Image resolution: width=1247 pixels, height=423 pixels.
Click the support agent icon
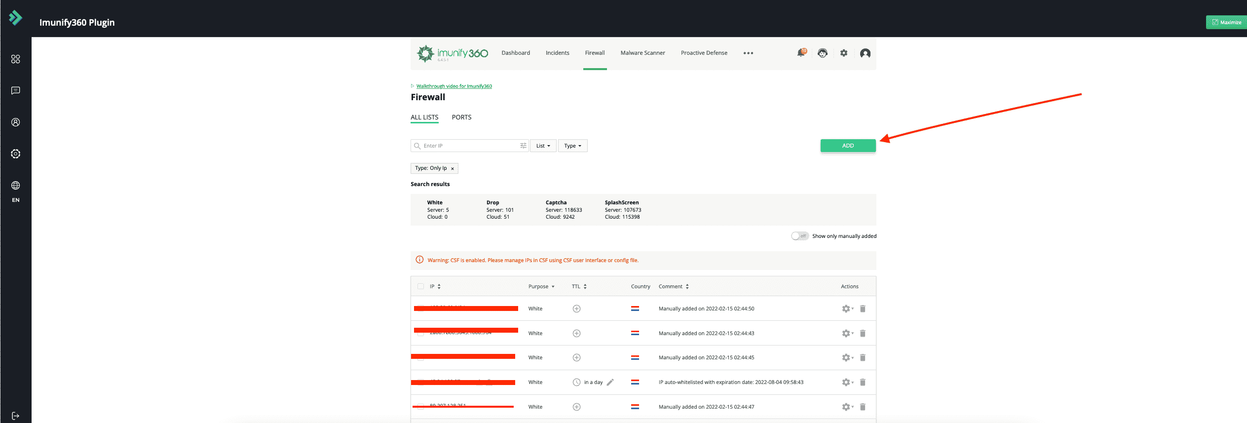[822, 53]
